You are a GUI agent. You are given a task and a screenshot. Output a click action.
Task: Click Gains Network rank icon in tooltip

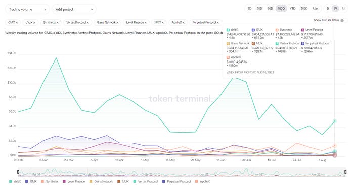coord(228,44)
